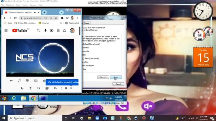This screenshot has height=121, width=216.
Task: Open the YouTube hamburger guide menu
Action: [x=6, y=31]
